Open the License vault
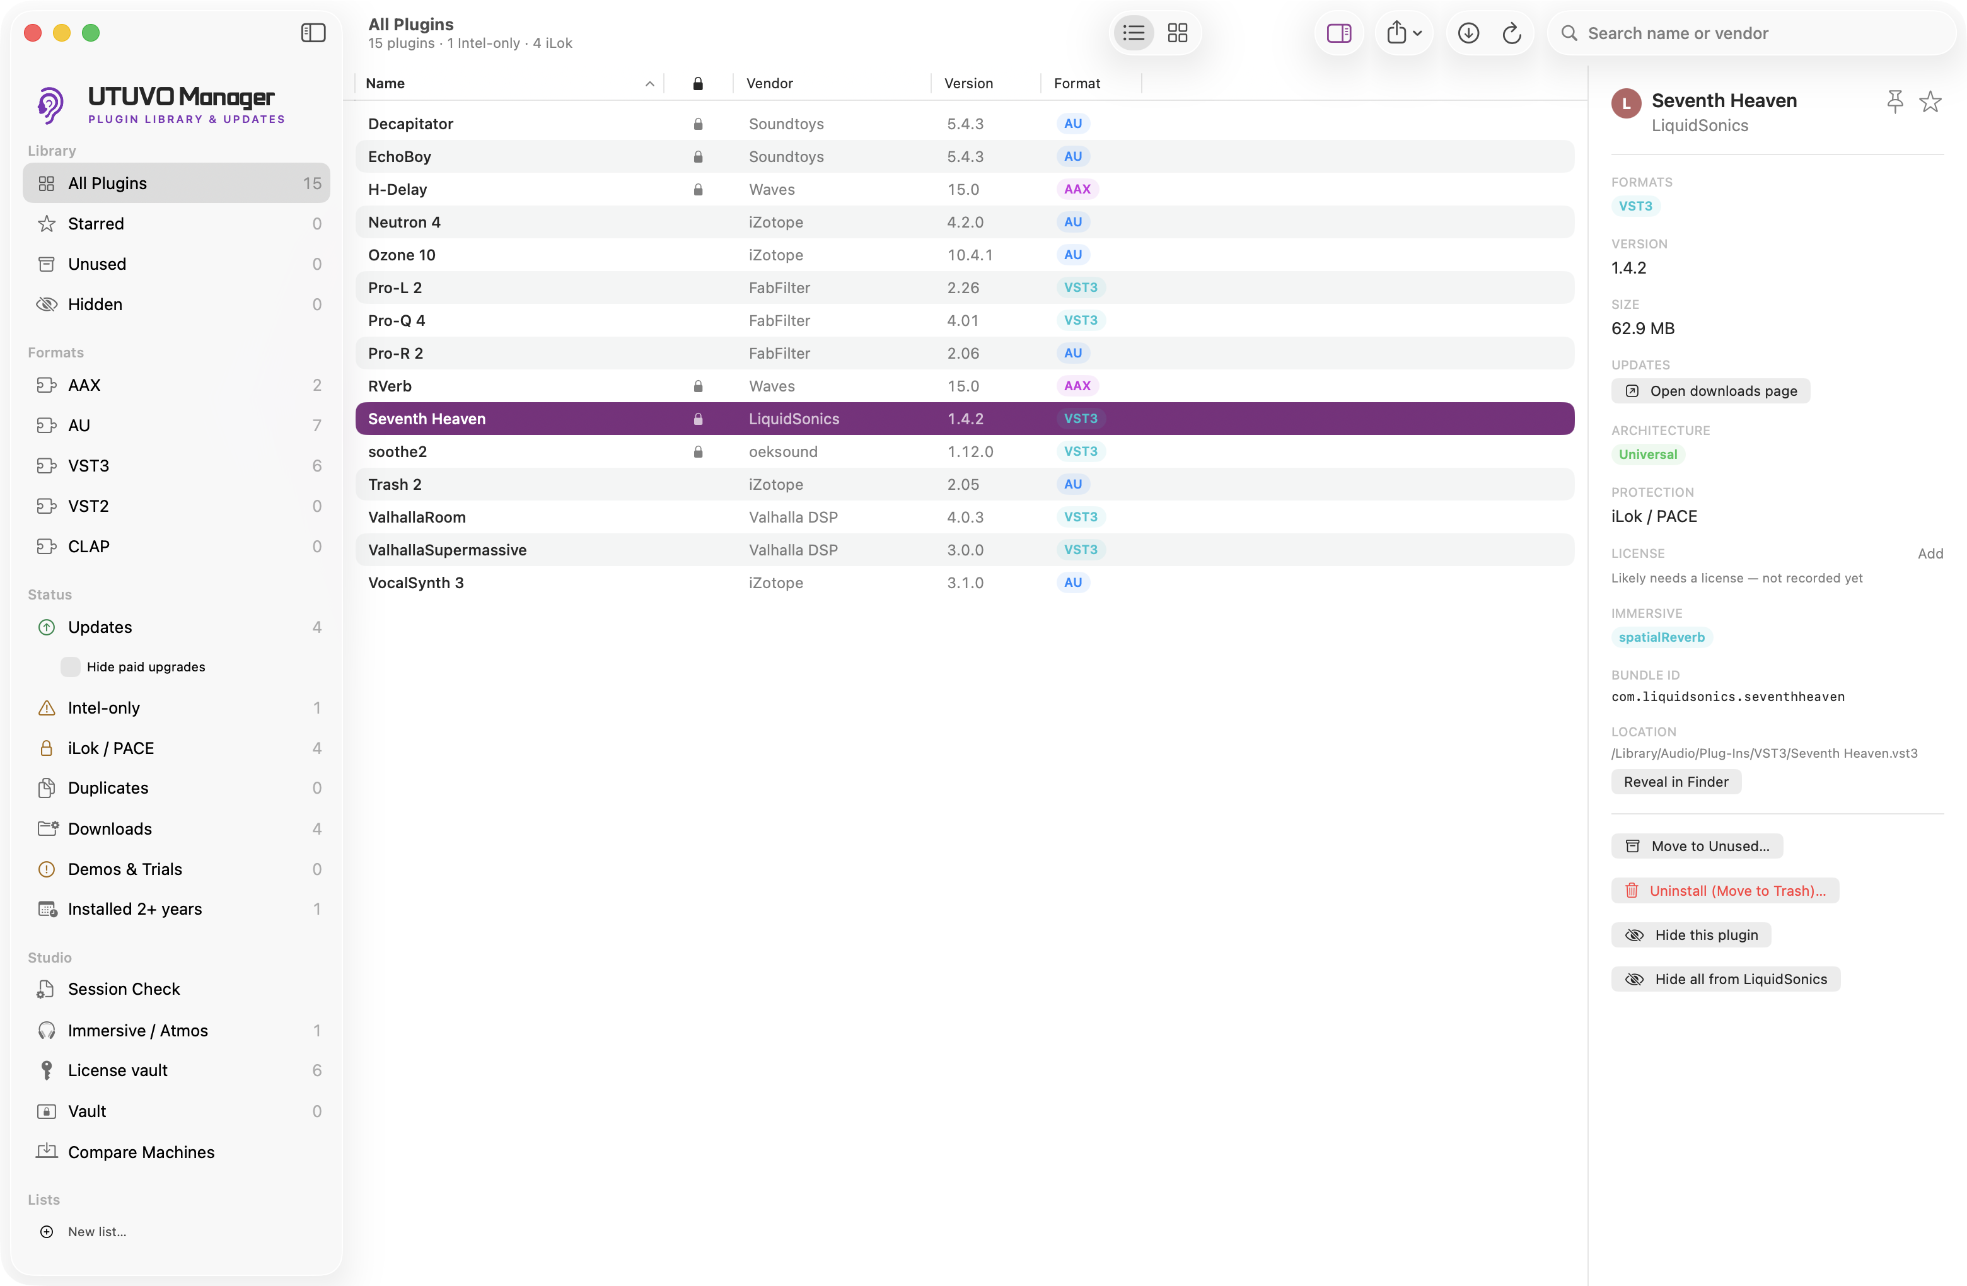This screenshot has height=1286, width=1967. 176,1071
